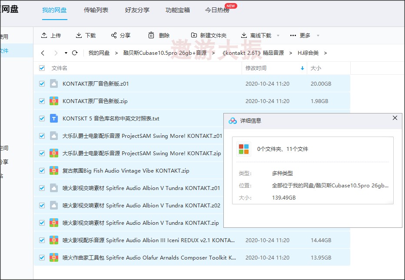Click archive icon of Albion V Tundra zip

click(x=54, y=223)
